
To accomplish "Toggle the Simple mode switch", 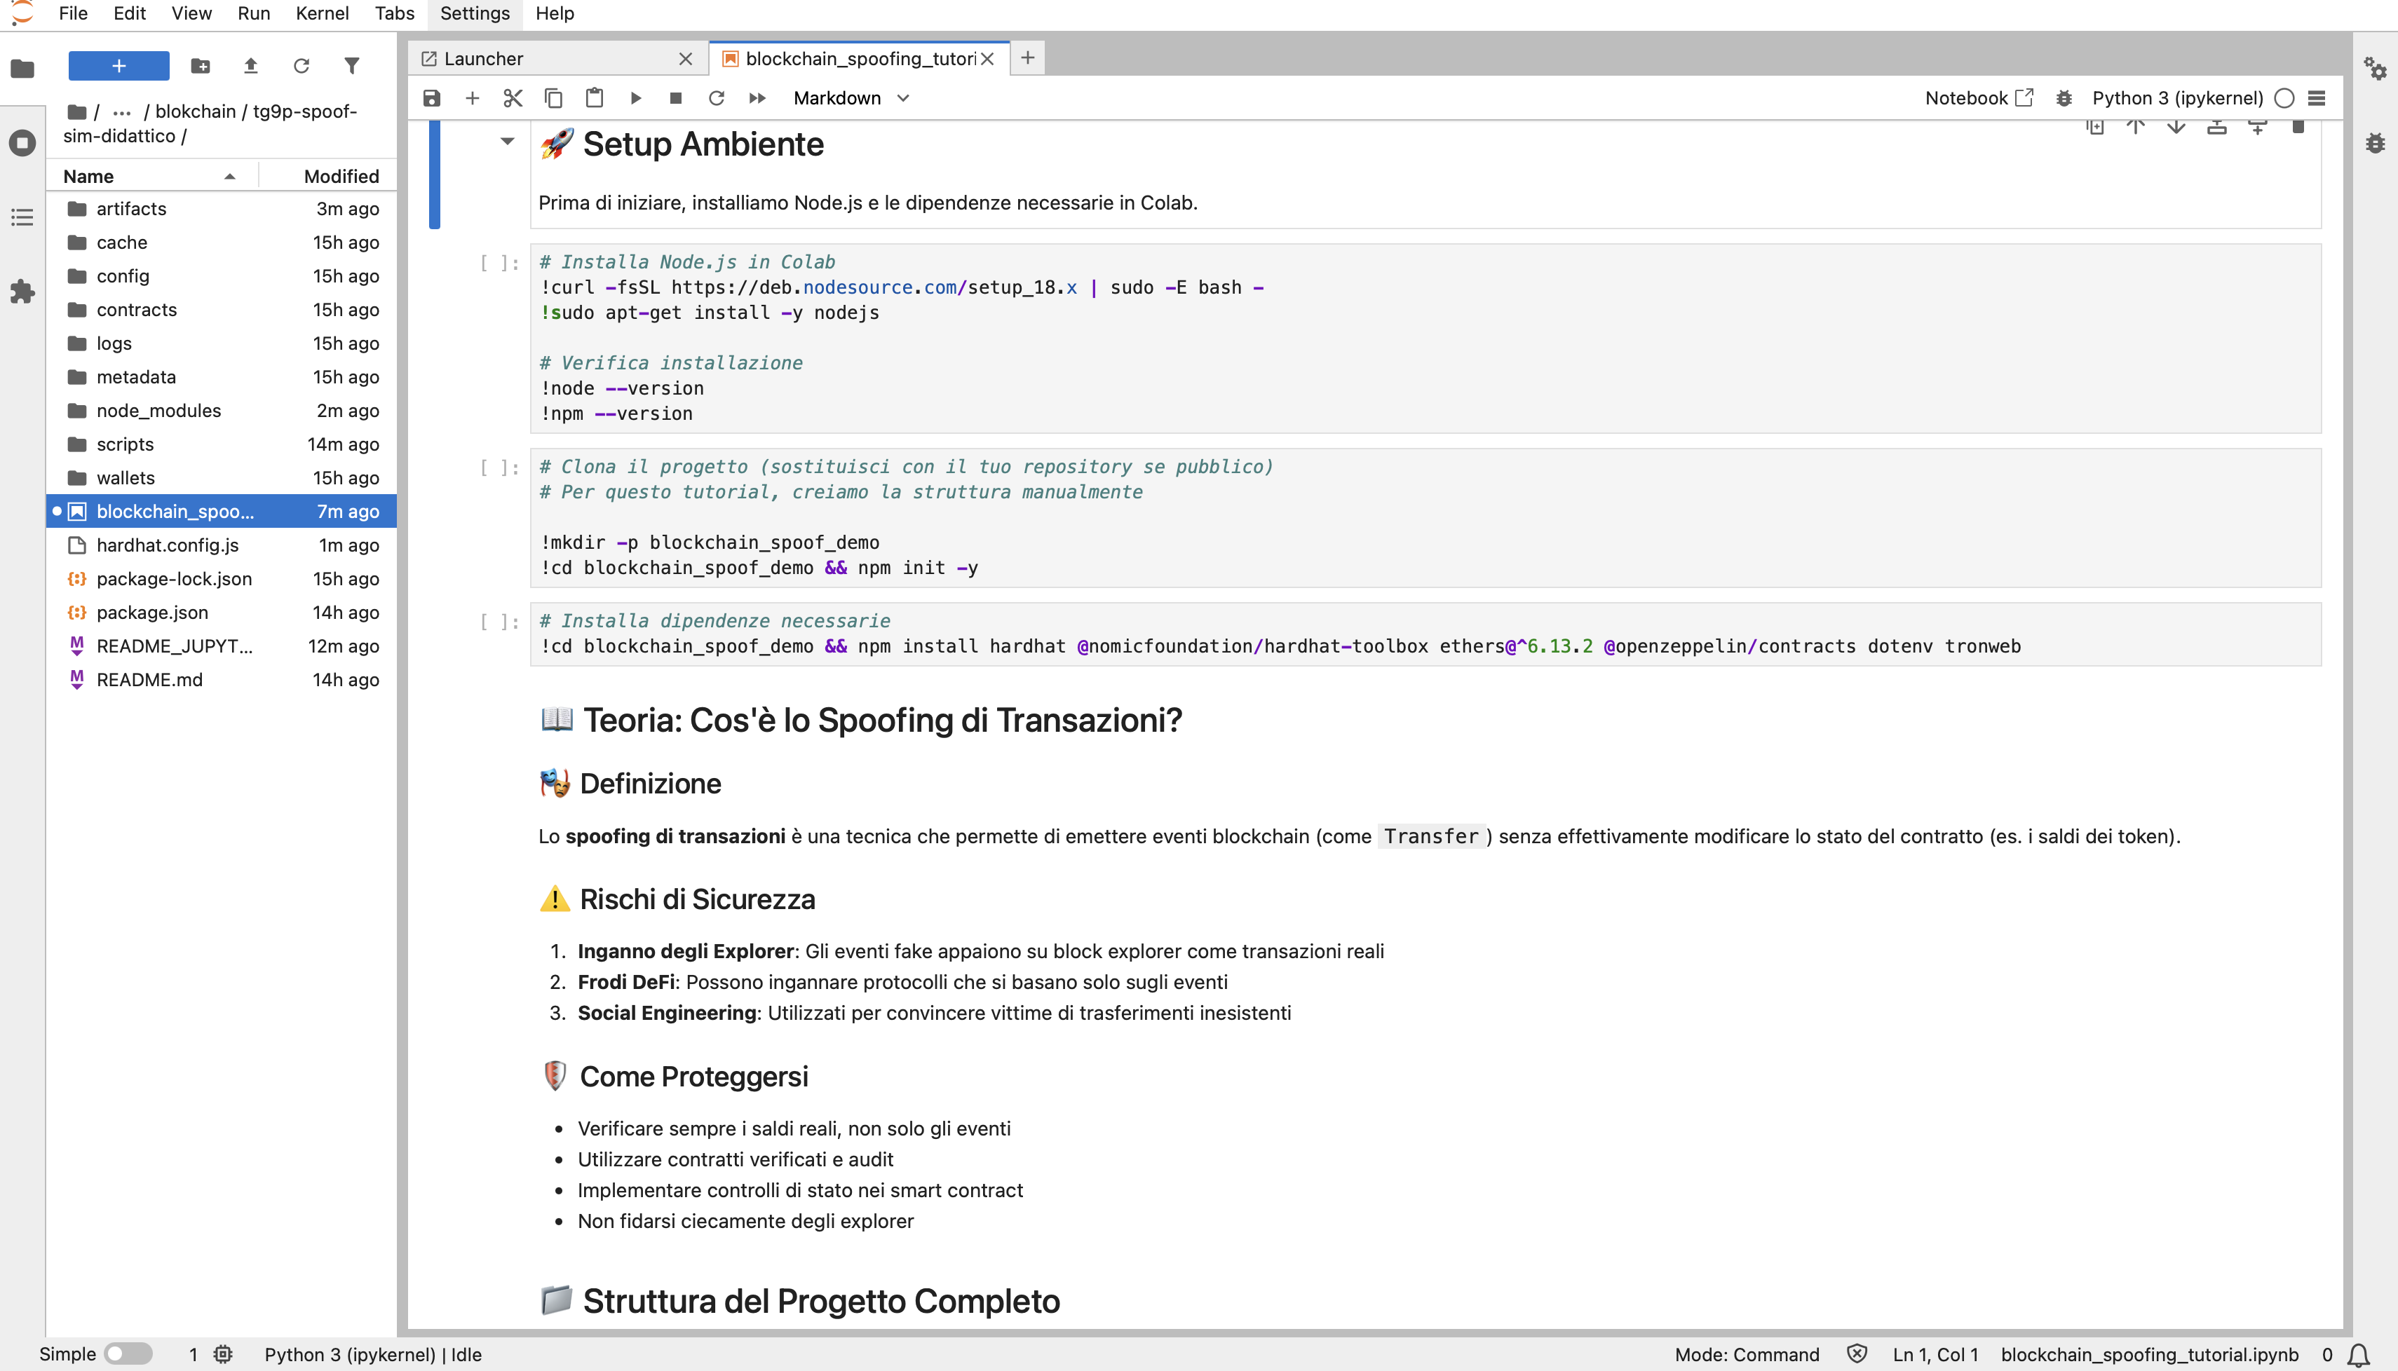I will pos(128,1354).
